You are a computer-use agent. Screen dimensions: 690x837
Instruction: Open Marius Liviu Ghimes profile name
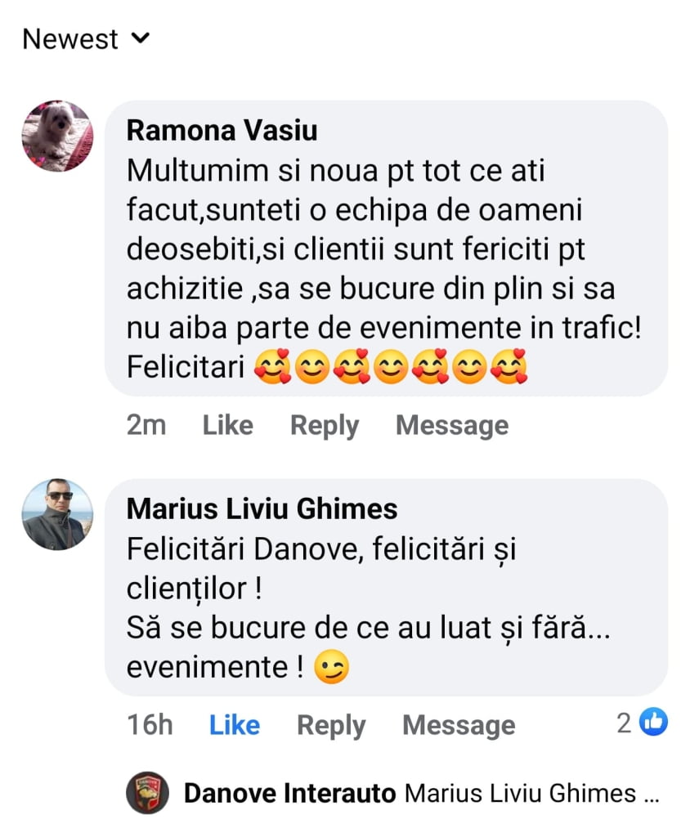pyautogui.click(x=262, y=509)
